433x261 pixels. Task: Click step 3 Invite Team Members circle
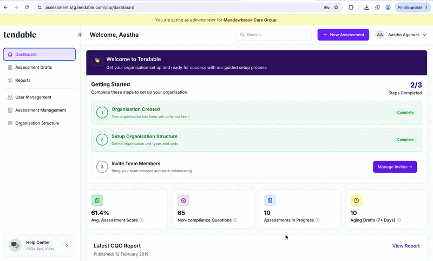pyautogui.click(x=102, y=167)
